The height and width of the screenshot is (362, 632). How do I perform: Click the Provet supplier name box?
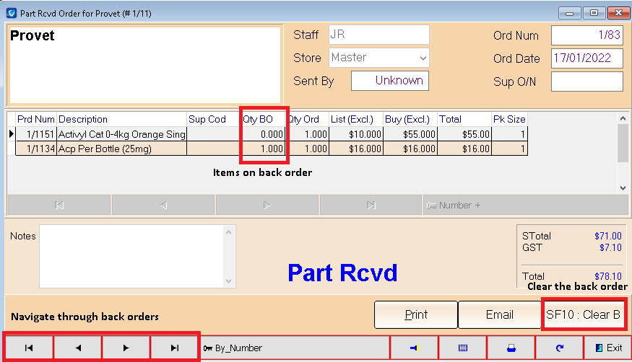145,64
